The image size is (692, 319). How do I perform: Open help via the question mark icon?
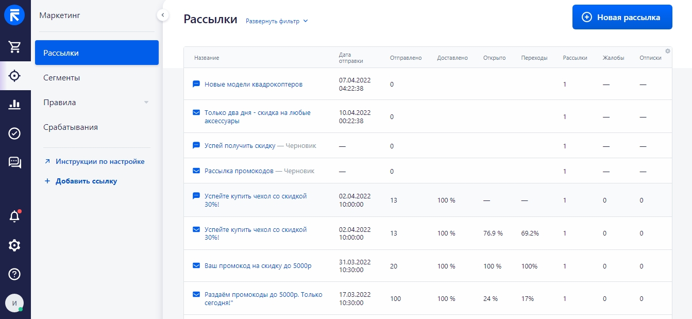click(x=15, y=274)
